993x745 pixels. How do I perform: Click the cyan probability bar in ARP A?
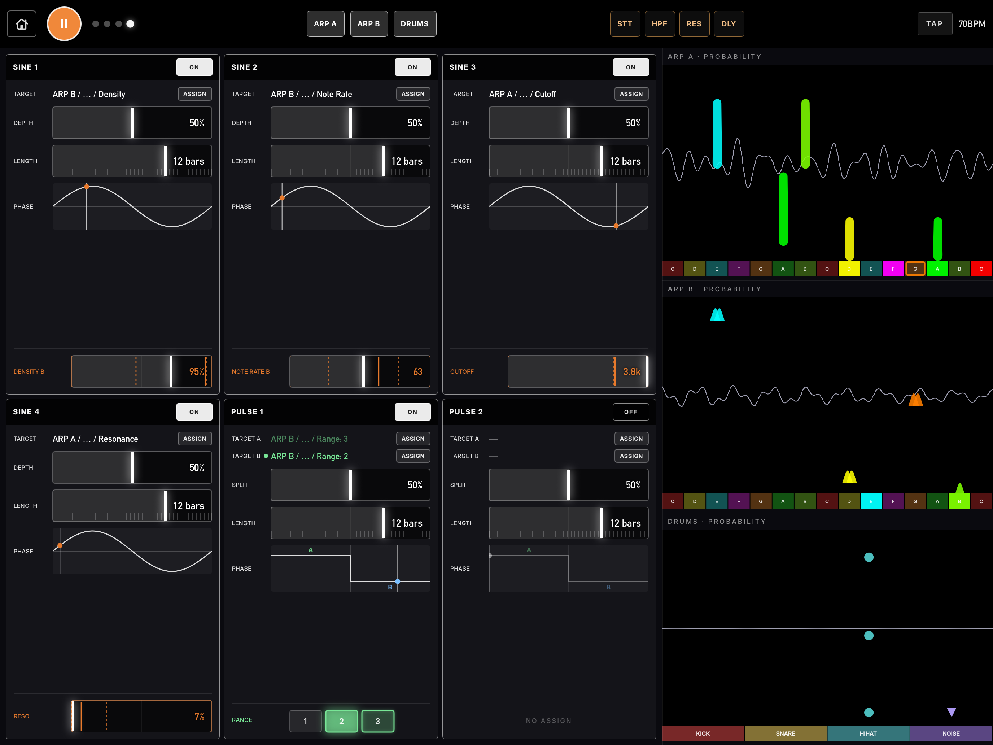[717, 134]
